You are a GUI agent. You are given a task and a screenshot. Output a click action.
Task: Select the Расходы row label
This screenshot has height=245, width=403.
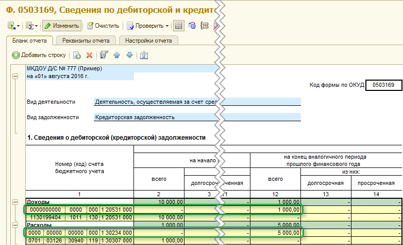39,225
